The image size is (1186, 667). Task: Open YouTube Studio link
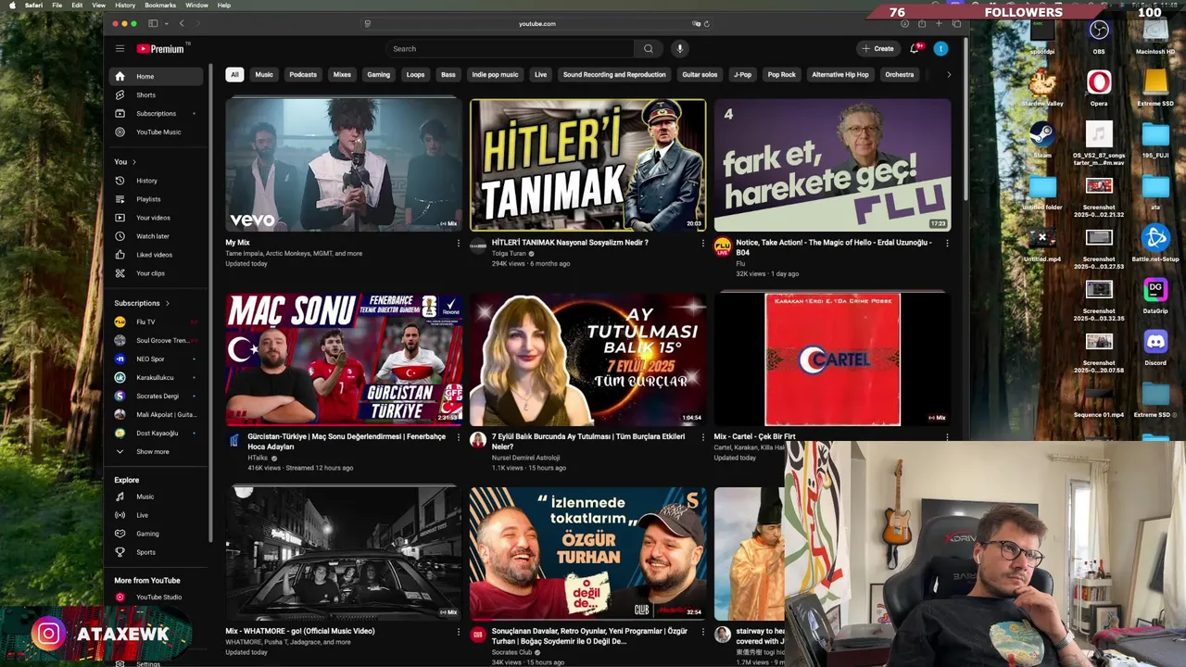157,597
